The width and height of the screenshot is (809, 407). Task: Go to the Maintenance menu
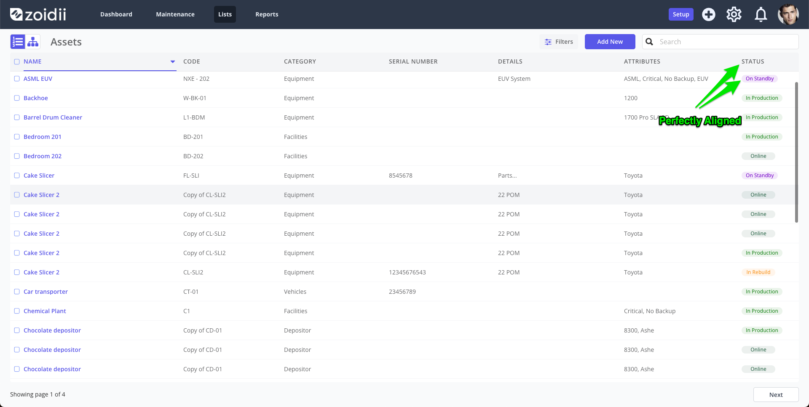pyautogui.click(x=175, y=14)
